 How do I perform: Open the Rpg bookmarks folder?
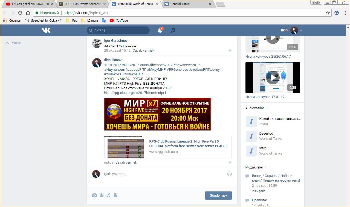pos(72,20)
